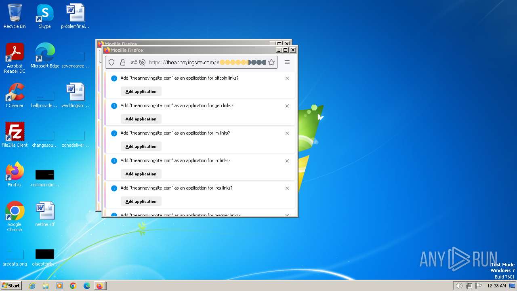Image resolution: width=517 pixels, height=291 pixels.
Task: Click info icon of ircs links prompt
Action: pyautogui.click(x=114, y=188)
